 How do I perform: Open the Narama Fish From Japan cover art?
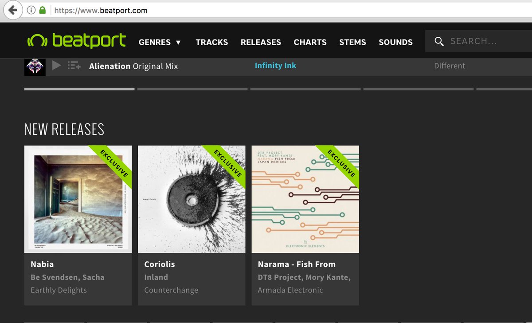305,199
